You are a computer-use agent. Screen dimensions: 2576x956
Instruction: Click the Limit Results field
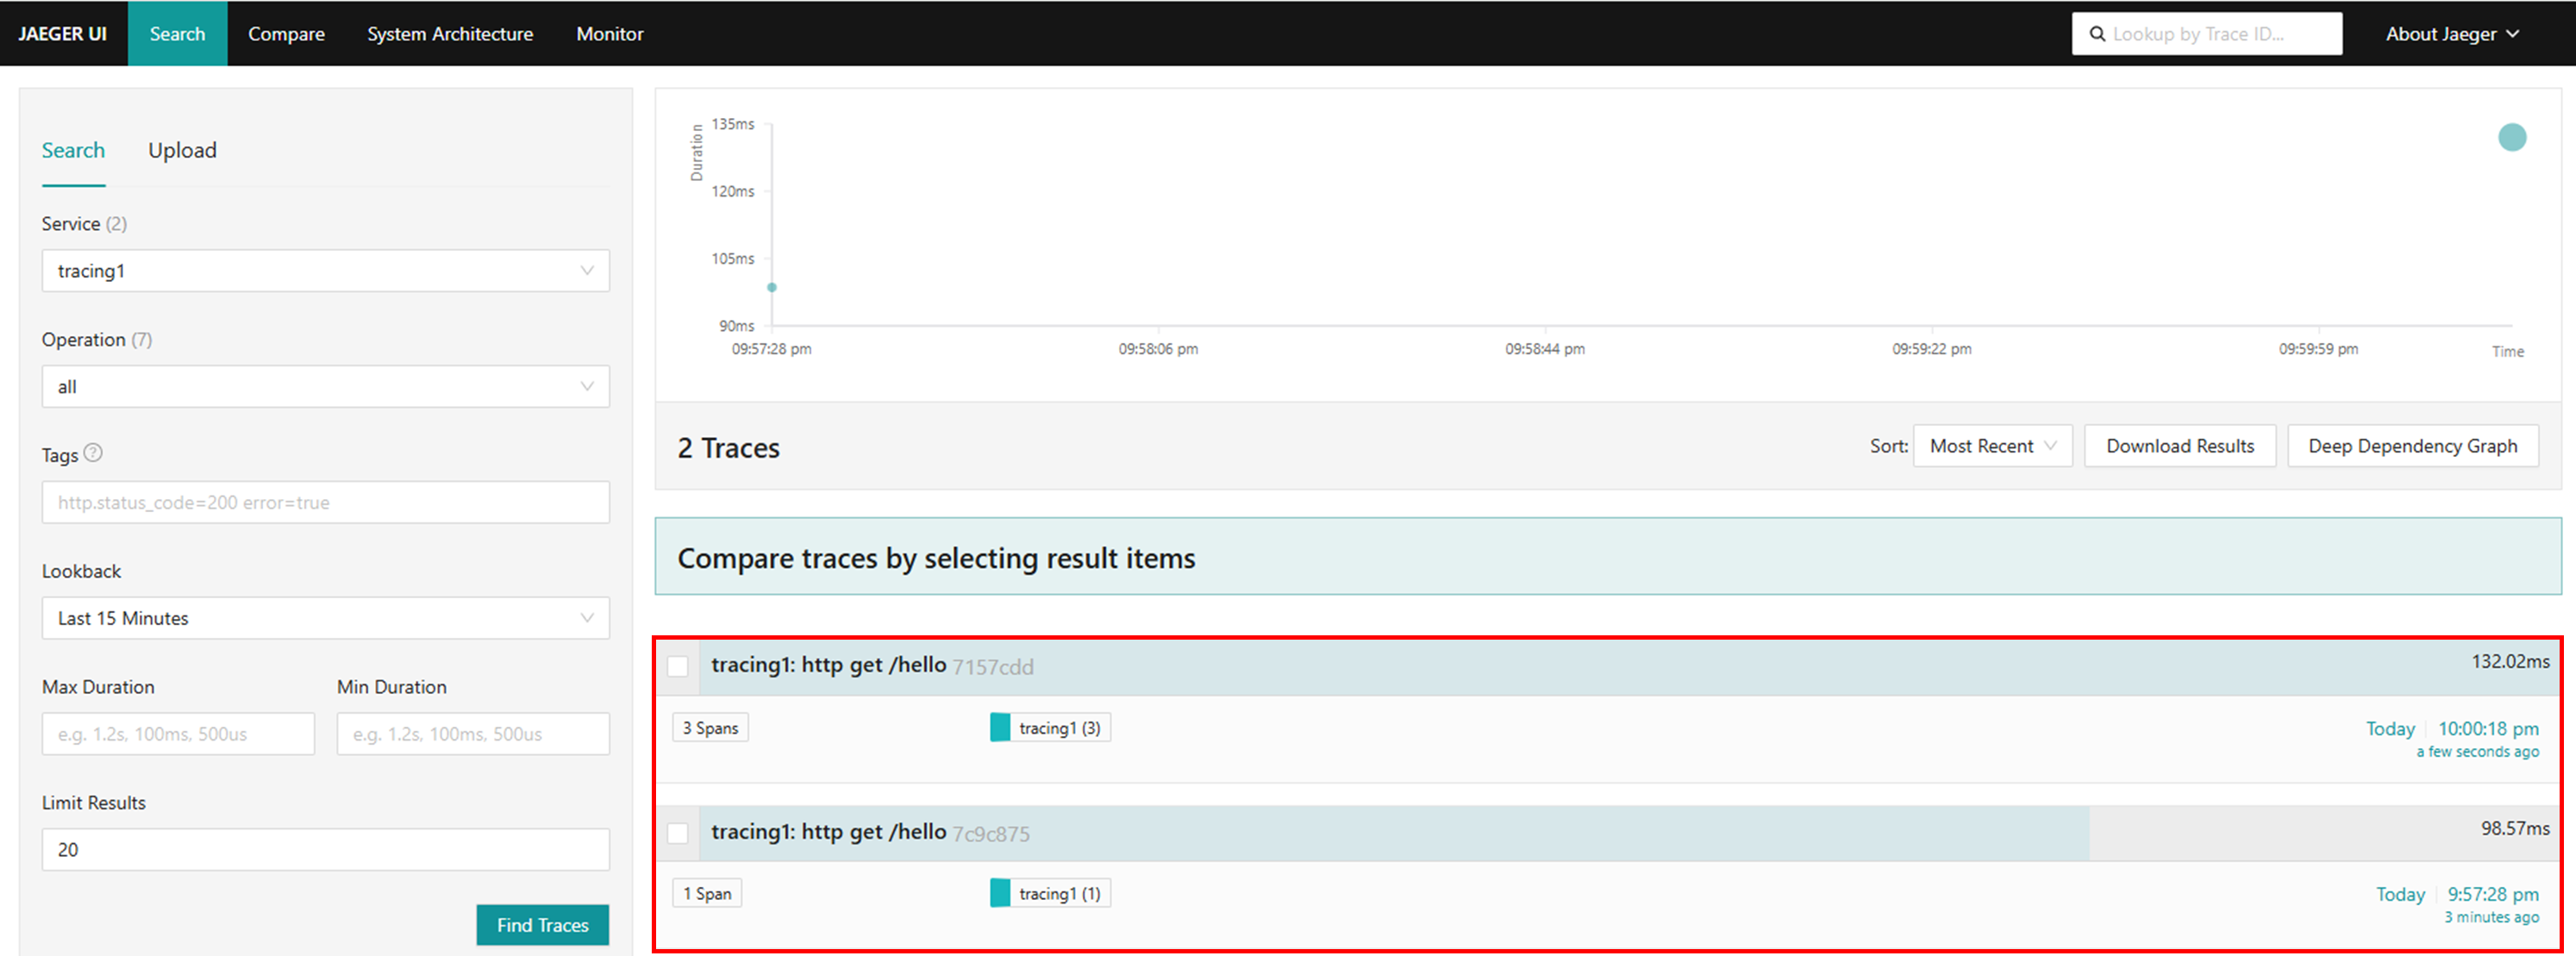tap(326, 849)
